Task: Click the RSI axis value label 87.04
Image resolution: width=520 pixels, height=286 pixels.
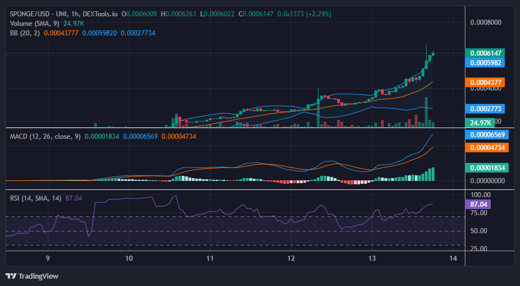Action: [478, 204]
